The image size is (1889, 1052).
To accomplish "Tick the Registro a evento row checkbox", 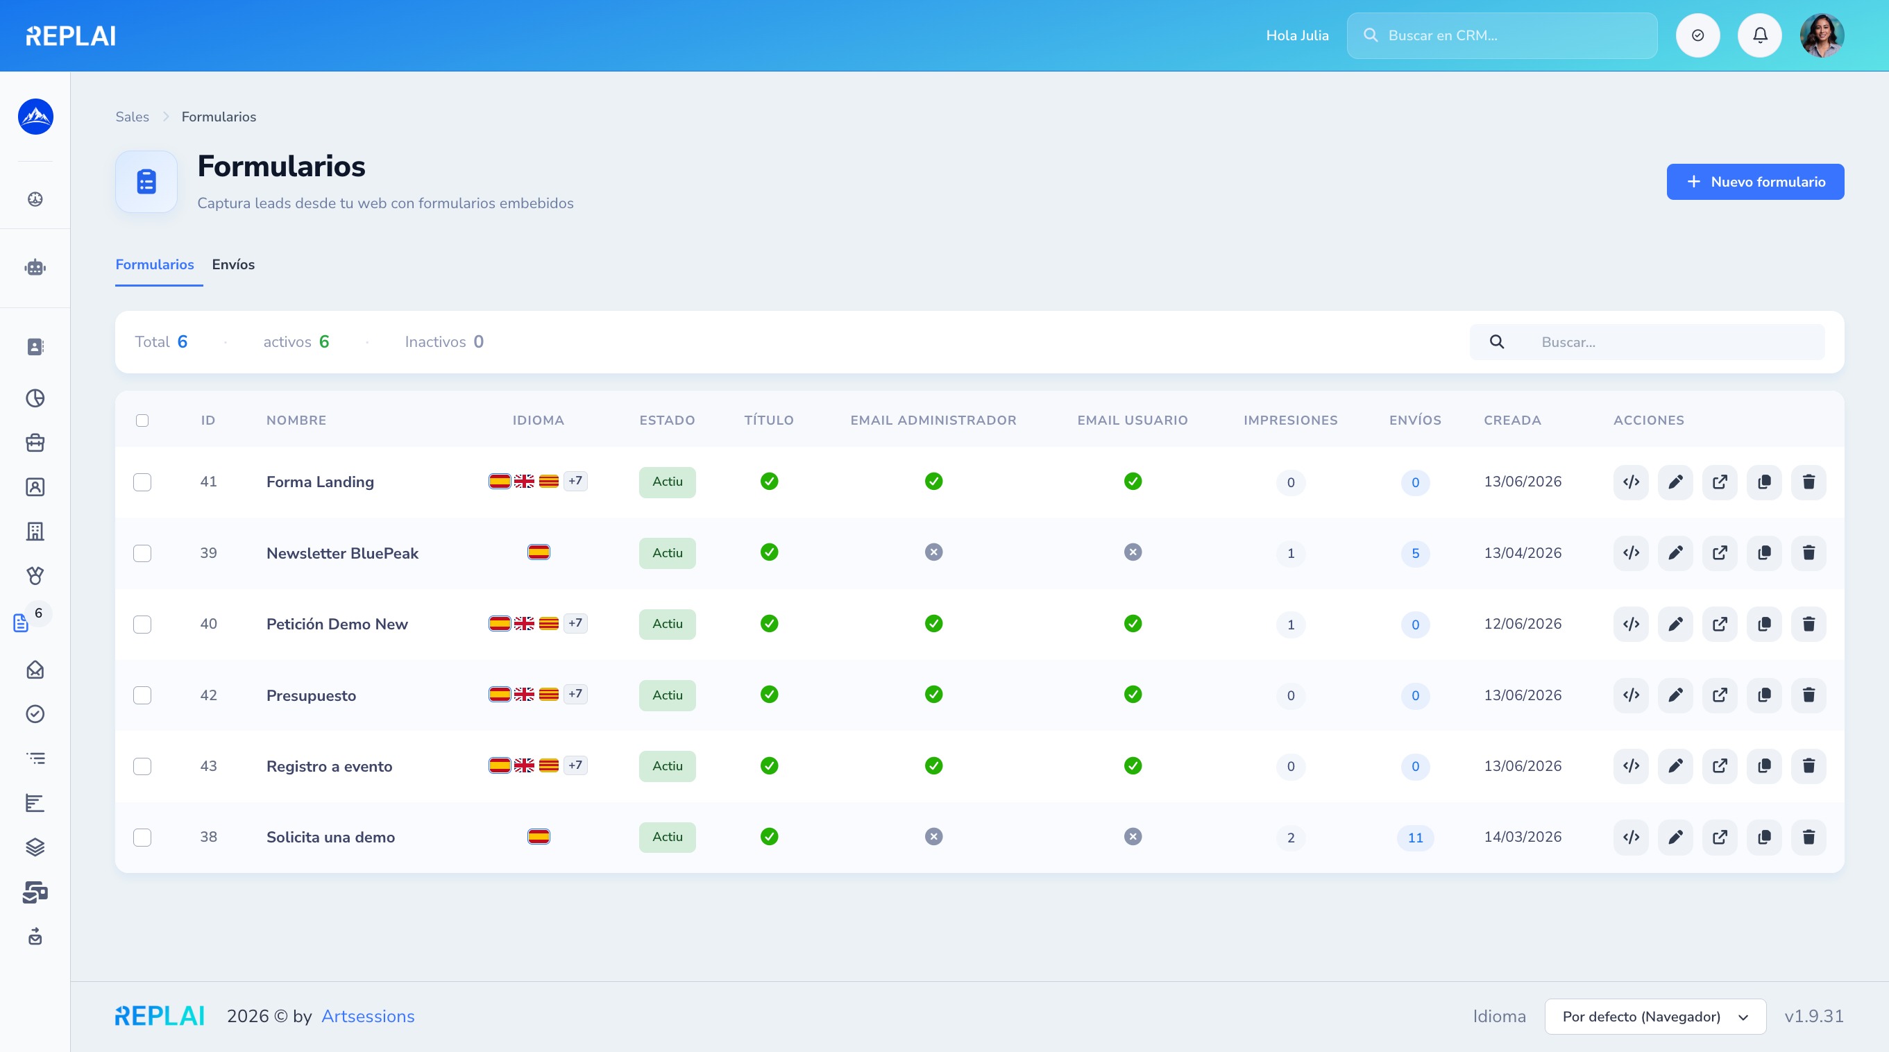I will [142, 766].
